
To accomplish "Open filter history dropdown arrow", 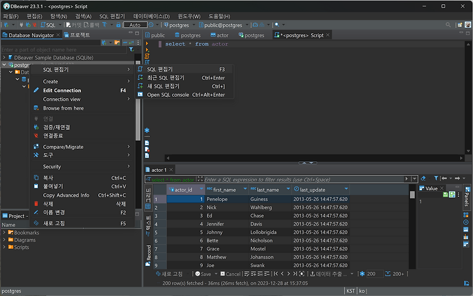I will (414, 179).
